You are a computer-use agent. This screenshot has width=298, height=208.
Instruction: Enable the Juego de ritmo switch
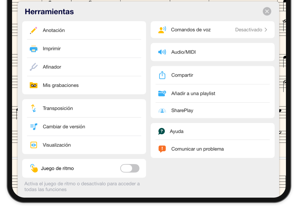point(130,168)
